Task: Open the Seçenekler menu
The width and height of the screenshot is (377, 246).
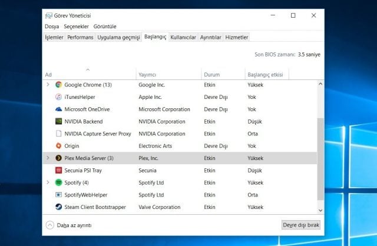Action: (76, 26)
